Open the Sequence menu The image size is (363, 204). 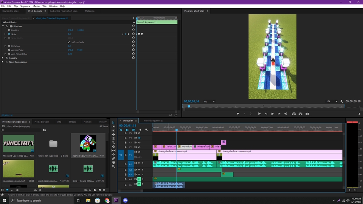click(25, 6)
